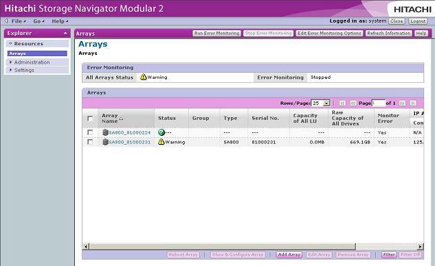This screenshot has height=266, width=435.
Task: Click Stop Error Monitoring button
Action: (x=268, y=33)
